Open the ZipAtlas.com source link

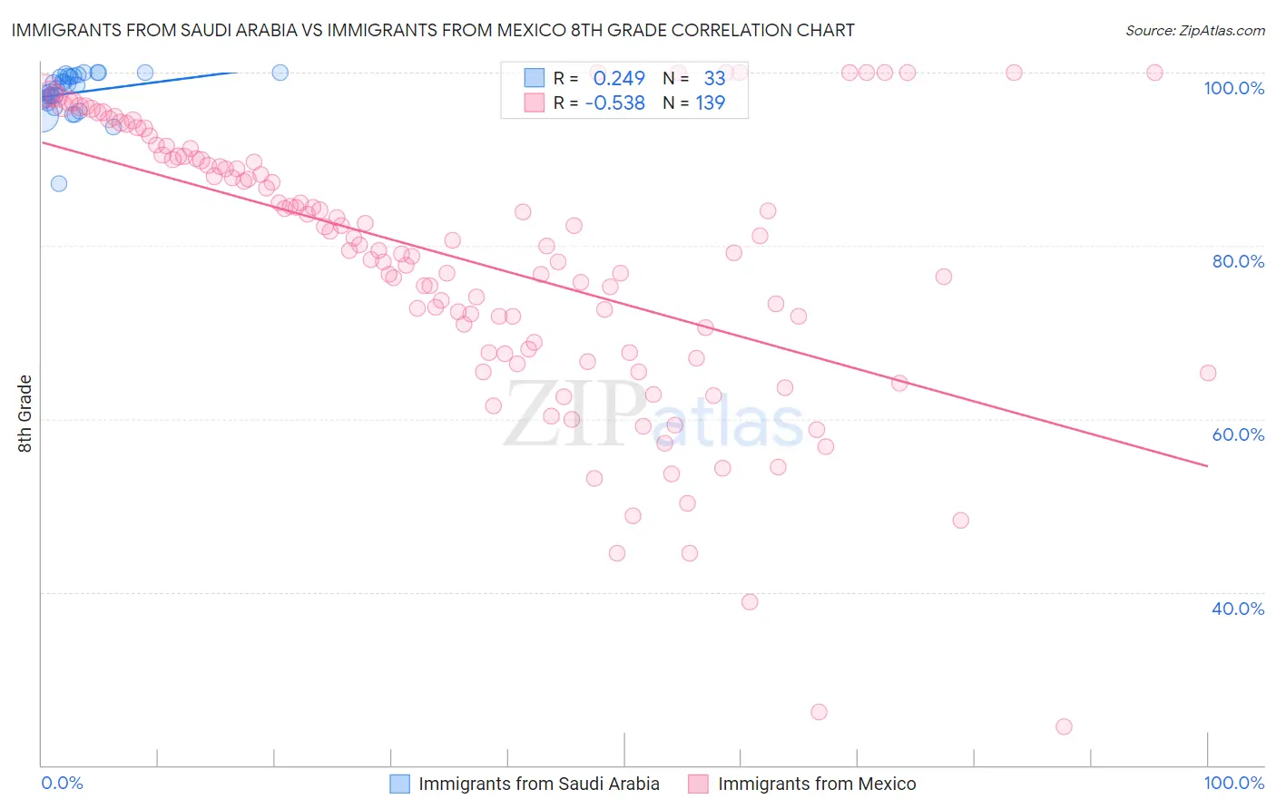pos(1195,30)
